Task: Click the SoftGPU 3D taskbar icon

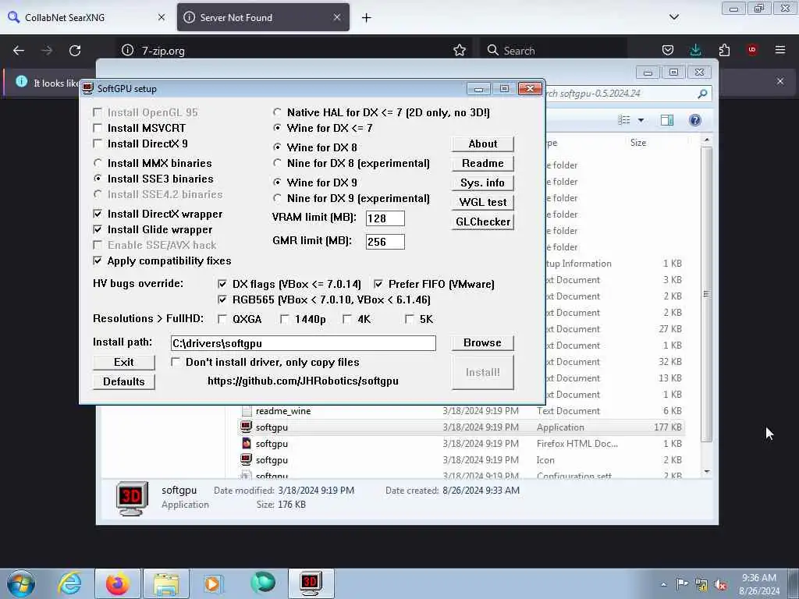Action: [x=311, y=583]
